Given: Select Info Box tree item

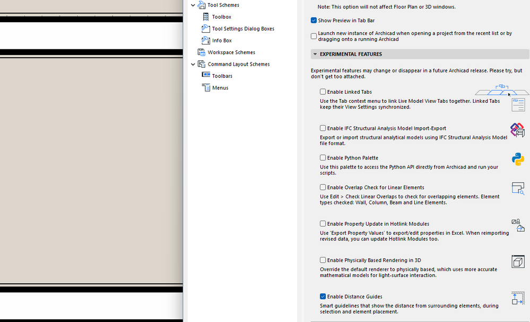Looking at the screenshot, I should click(222, 40).
